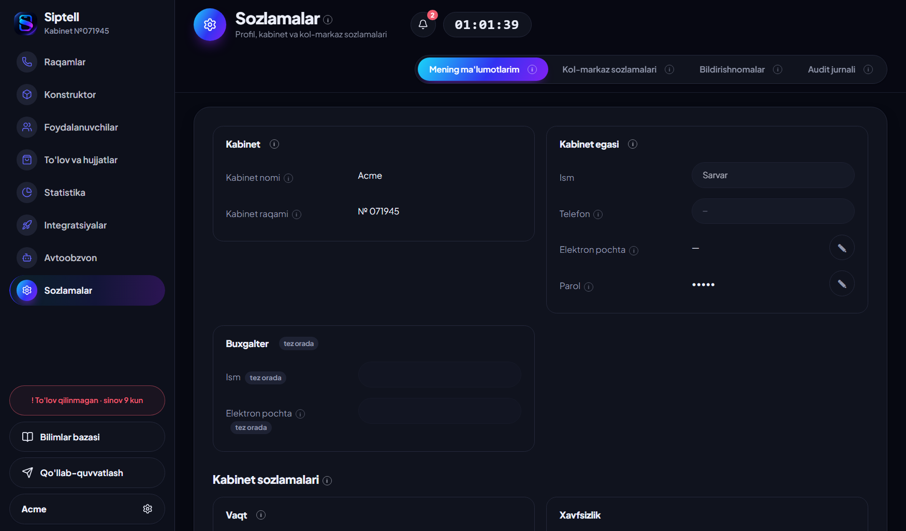Click info icon on Bildirishnomalar tab

click(778, 69)
